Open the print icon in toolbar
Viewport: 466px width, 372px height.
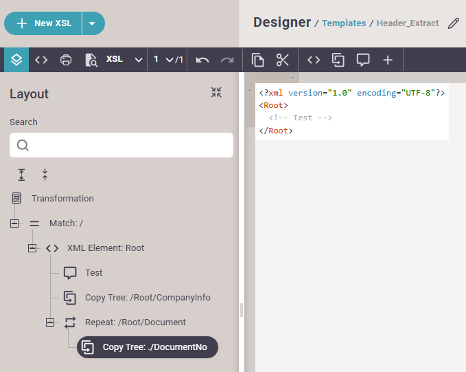point(66,60)
